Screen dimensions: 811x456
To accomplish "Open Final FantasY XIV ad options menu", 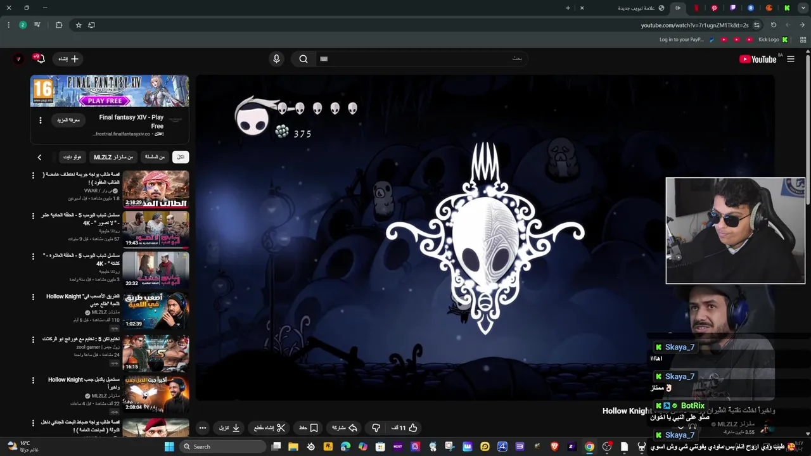I will (41, 120).
